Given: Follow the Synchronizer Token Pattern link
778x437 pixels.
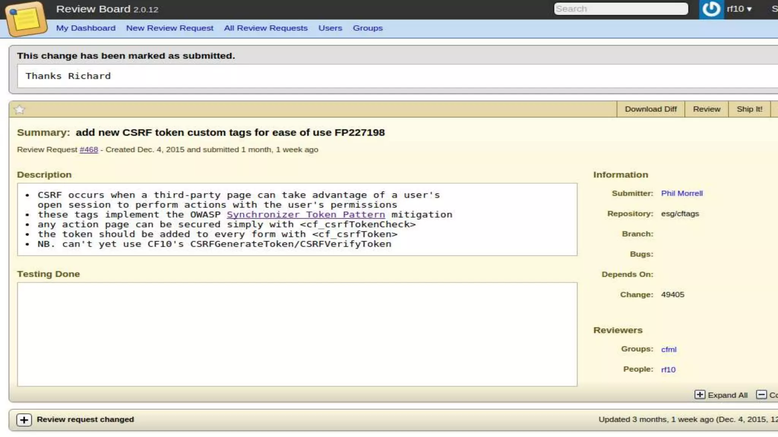Looking at the screenshot, I should (305, 215).
